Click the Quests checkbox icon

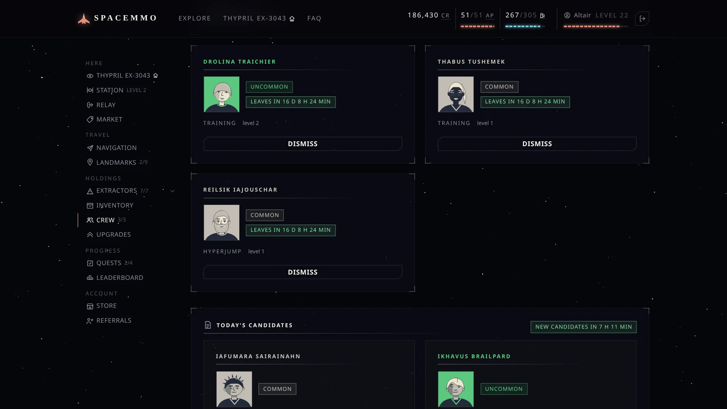click(90, 263)
